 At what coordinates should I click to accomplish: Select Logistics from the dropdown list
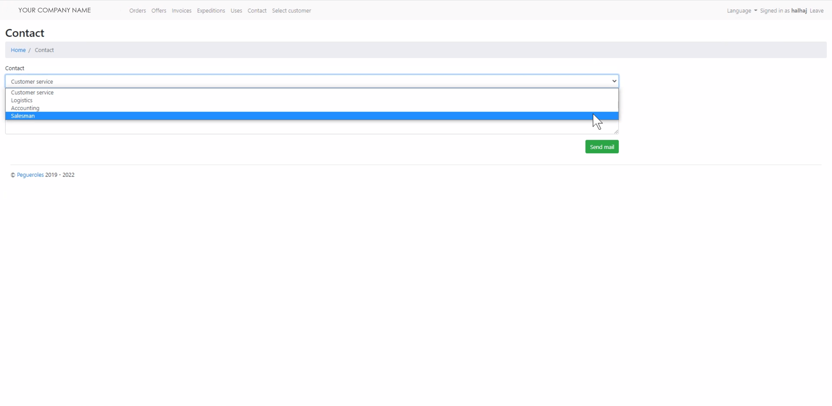(x=22, y=100)
